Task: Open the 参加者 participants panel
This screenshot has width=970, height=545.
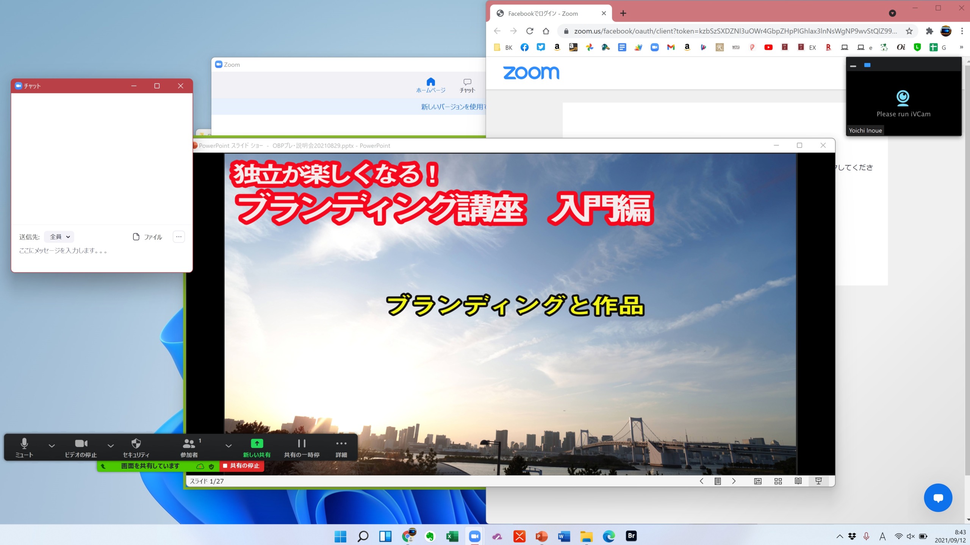Action: tap(189, 447)
